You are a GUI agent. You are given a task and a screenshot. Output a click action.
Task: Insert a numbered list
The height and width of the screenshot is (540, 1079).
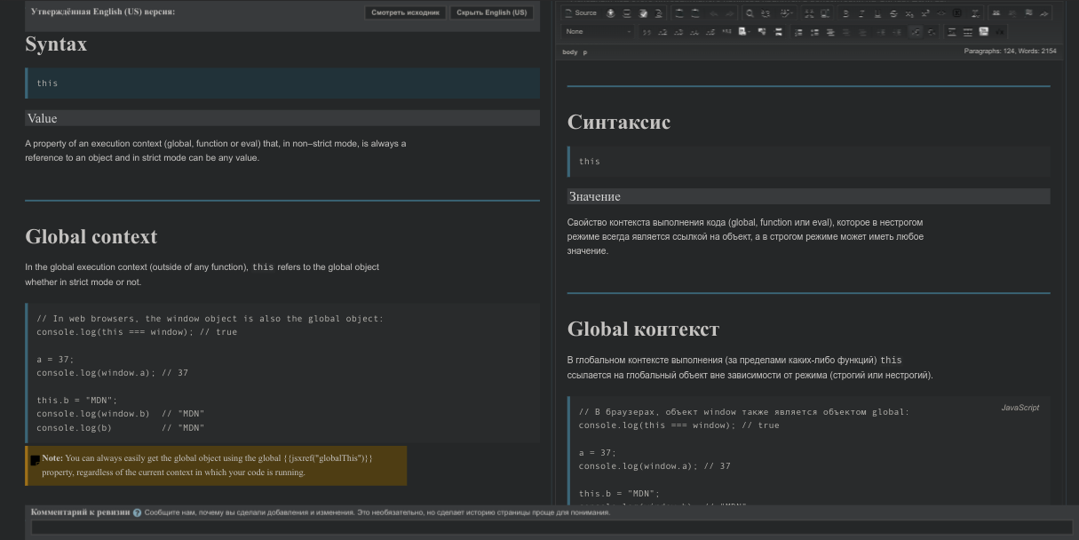[798, 32]
